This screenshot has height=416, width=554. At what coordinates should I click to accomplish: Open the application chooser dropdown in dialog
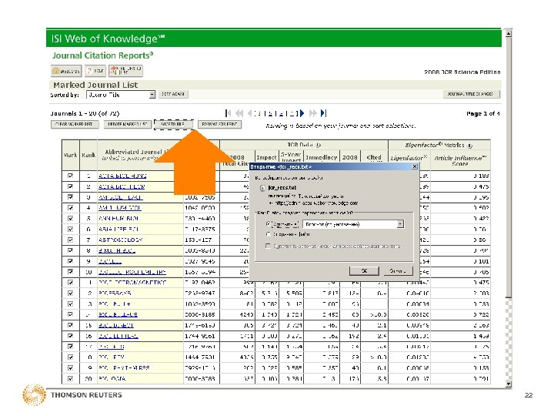(x=353, y=224)
